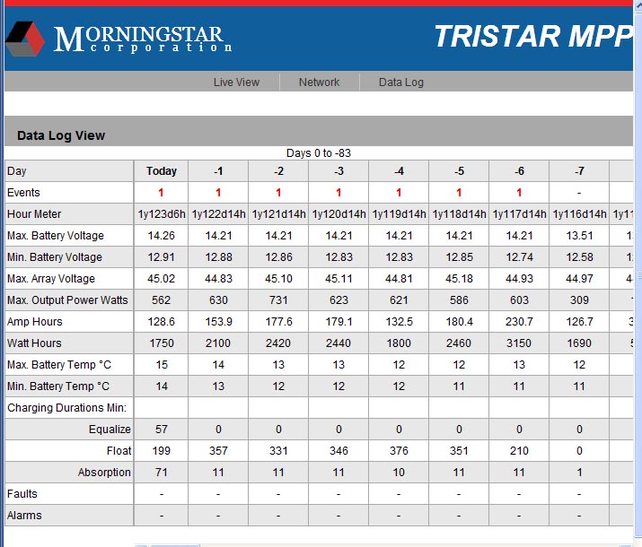Click the vertical scrollbar on the right edge
This screenshot has height=547, width=642.
[638, 273]
